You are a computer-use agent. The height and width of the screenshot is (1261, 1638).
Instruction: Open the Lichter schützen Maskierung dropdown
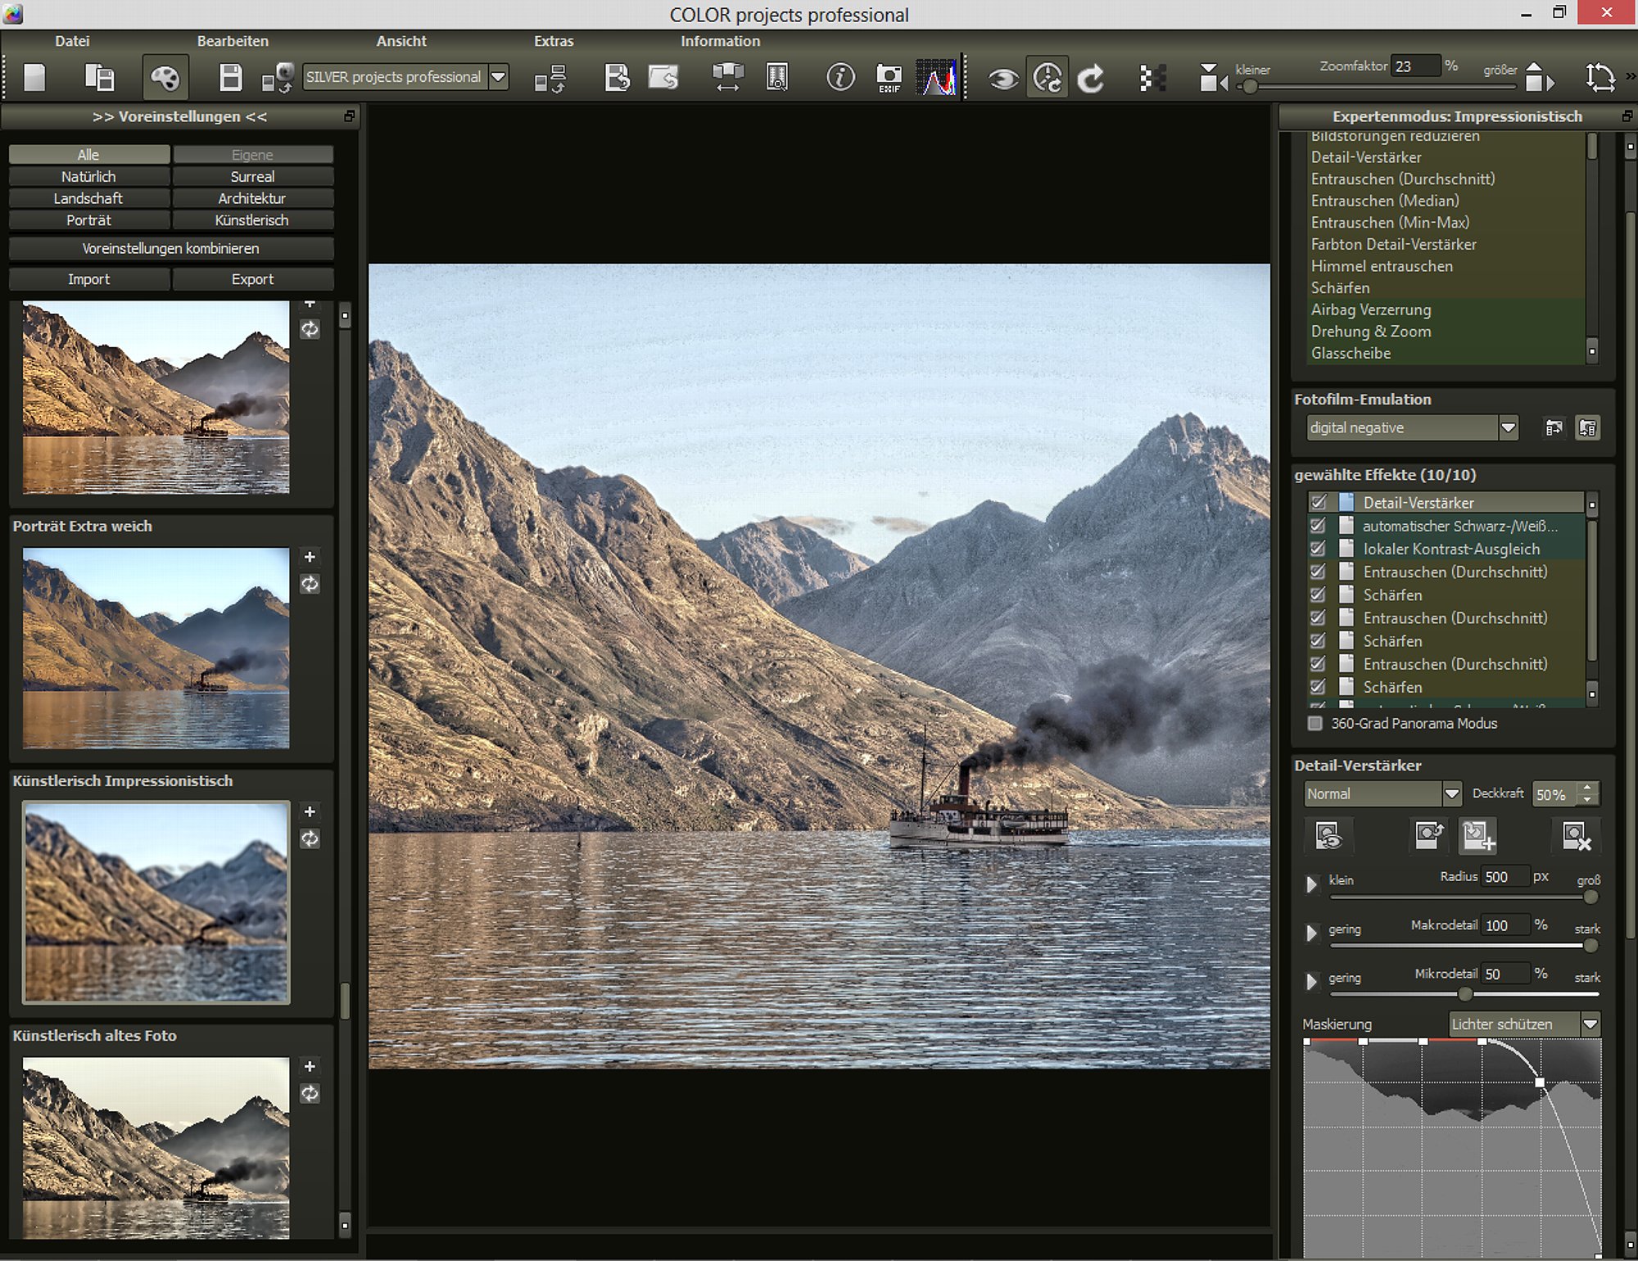coord(1590,1024)
